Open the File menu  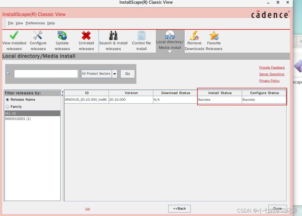pyautogui.click(x=11, y=23)
